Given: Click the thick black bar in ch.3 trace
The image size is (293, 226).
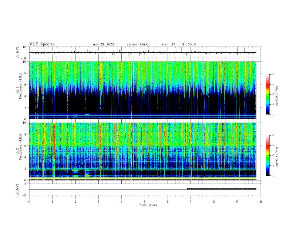Looking at the screenshot, I should [222, 189].
